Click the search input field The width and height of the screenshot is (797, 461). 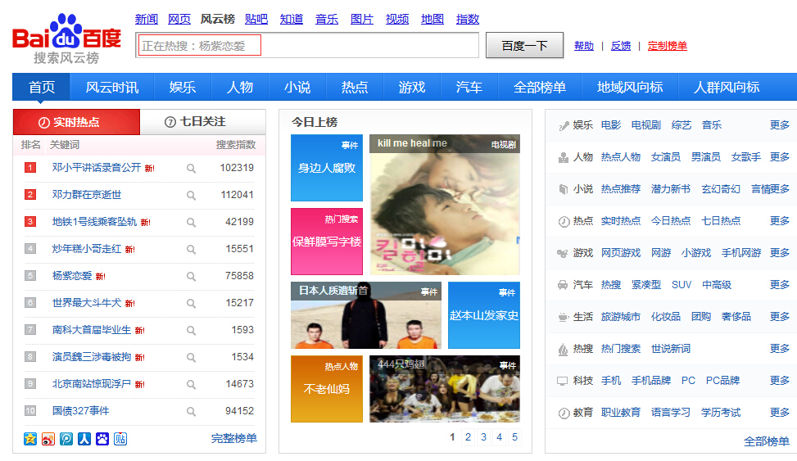click(x=307, y=45)
